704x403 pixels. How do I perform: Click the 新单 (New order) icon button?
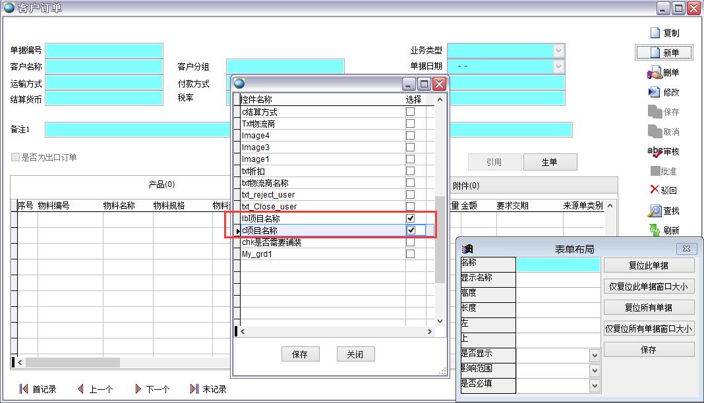[655, 53]
